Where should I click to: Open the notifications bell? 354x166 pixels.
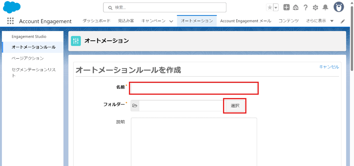[325, 8]
